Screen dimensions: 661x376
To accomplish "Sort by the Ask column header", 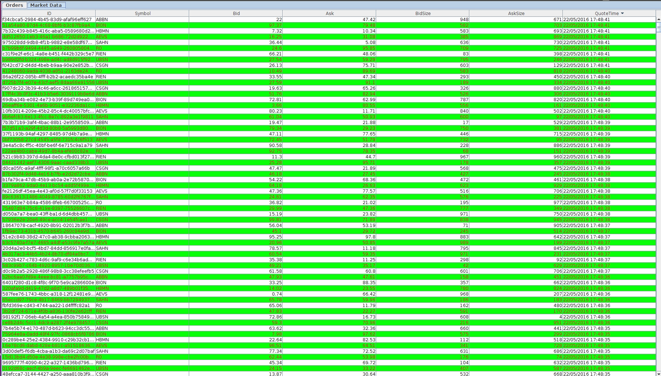I will [x=329, y=13].
